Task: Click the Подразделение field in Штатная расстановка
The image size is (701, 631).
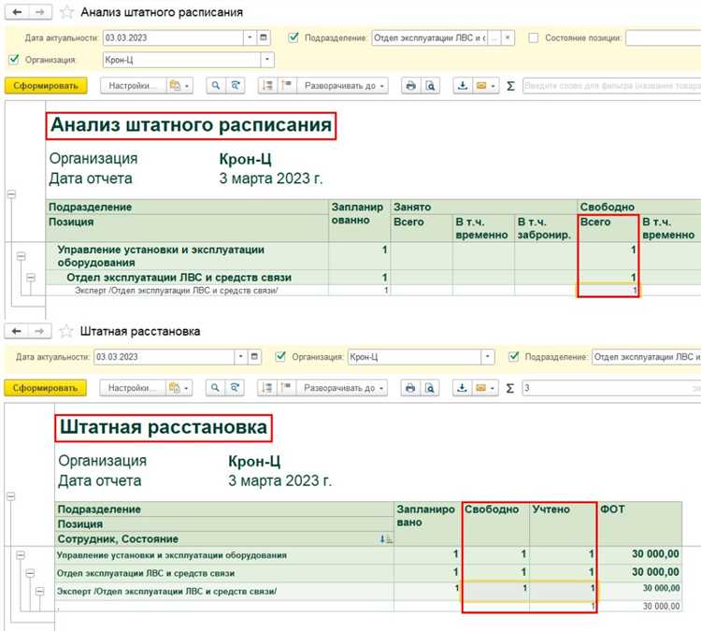Action: [x=647, y=356]
